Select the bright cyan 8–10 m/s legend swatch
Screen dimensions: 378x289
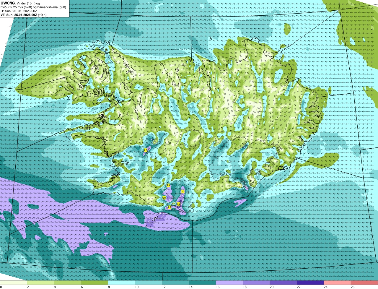[x=122, y=282]
